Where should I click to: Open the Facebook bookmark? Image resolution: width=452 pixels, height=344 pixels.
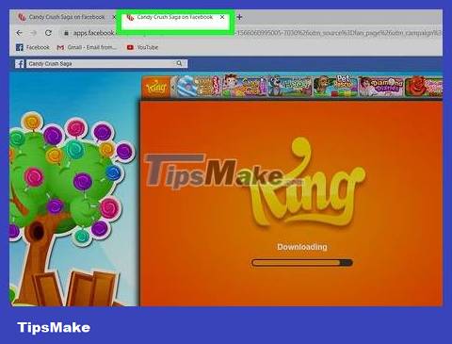tap(33, 47)
